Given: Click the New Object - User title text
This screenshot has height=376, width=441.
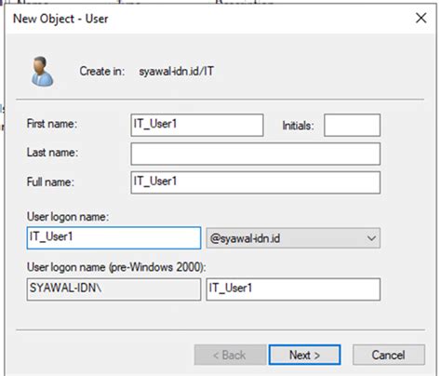Looking at the screenshot, I should [60, 19].
